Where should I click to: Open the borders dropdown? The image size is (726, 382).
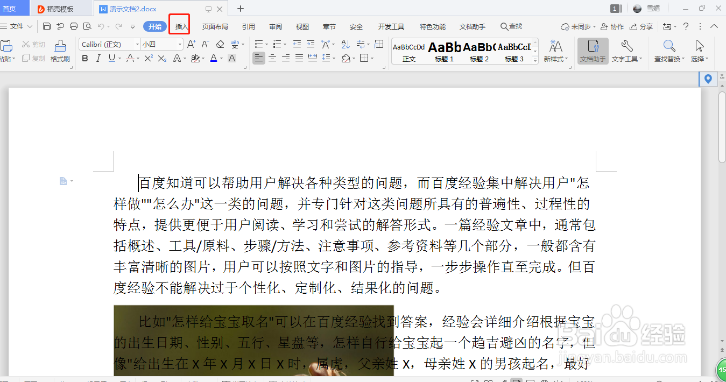coord(372,58)
